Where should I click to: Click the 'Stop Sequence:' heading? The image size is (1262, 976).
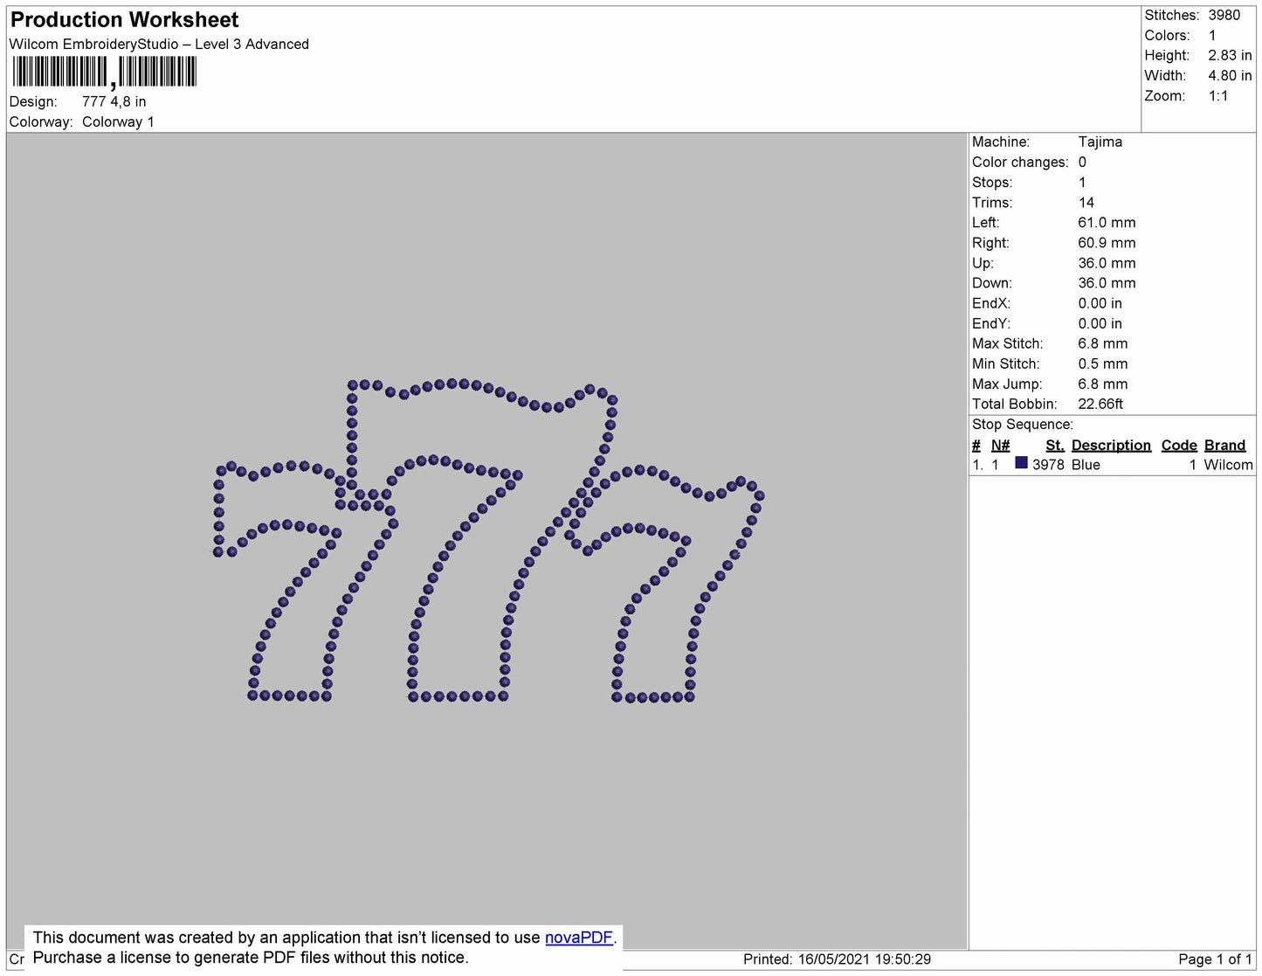[x=1023, y=425]
